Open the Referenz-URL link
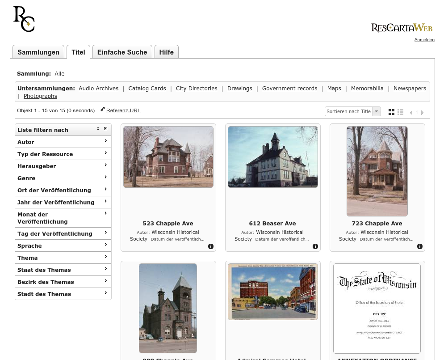This screenshot has width=448, height=360. [123, 110]
